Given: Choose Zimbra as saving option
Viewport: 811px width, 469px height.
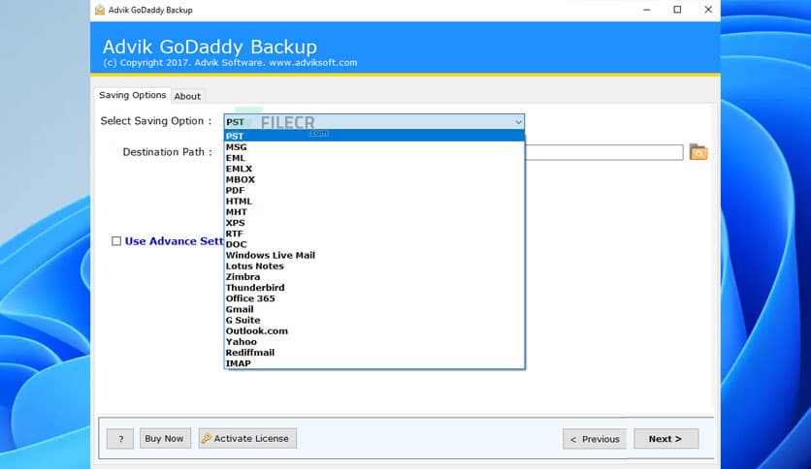Looking at the screenshot, I should click(374, 277).
